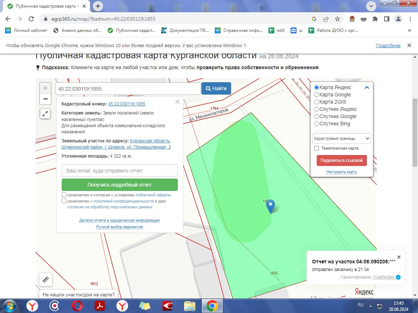Zoom in the map with plus button
Screen dimensions: 418x313
click(45, 88)
